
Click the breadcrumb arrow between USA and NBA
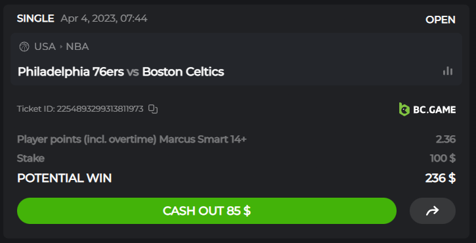pos(61,47)
